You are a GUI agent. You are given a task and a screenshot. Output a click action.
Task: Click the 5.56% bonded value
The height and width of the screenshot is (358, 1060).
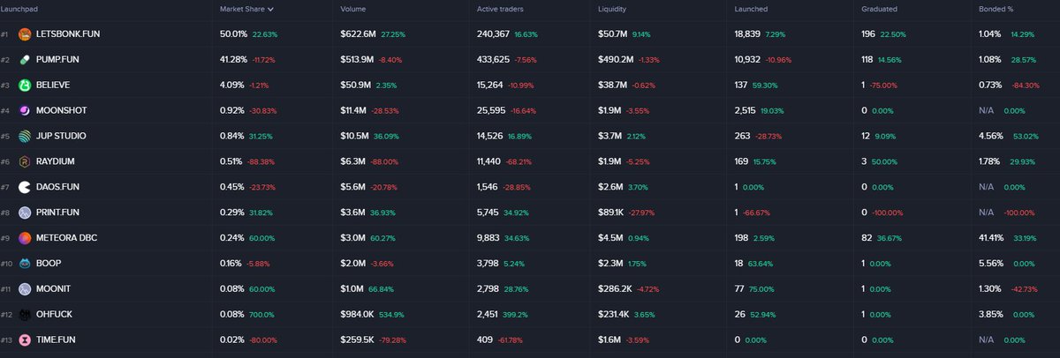[x=990, y=263]
